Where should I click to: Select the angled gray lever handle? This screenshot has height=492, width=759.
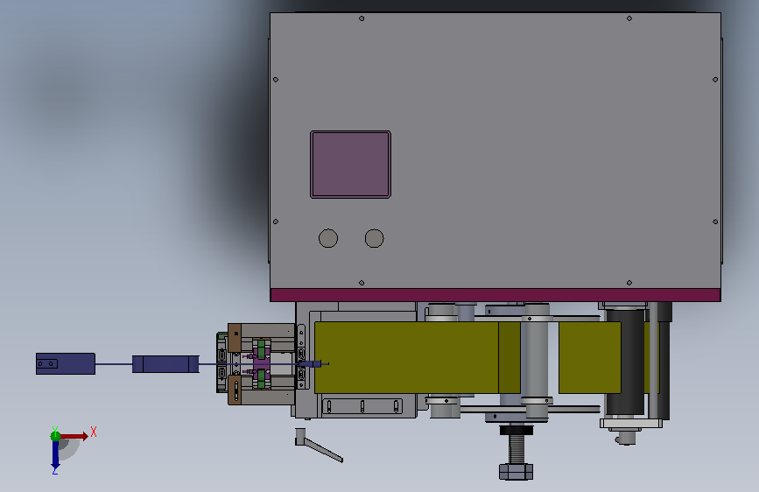[x=319, y=446]
